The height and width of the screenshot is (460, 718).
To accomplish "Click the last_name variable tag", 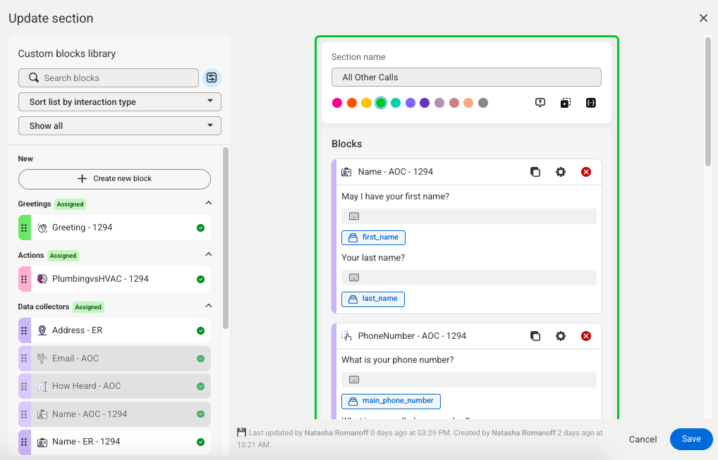I will tap(372, 299).
